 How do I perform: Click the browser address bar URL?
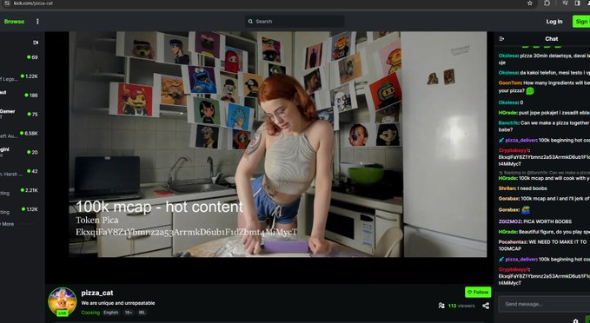(33, 3)
